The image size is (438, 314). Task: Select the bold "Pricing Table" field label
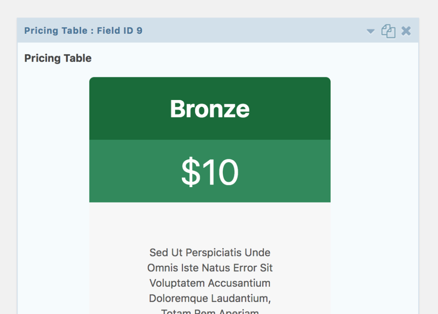(58, 58)
